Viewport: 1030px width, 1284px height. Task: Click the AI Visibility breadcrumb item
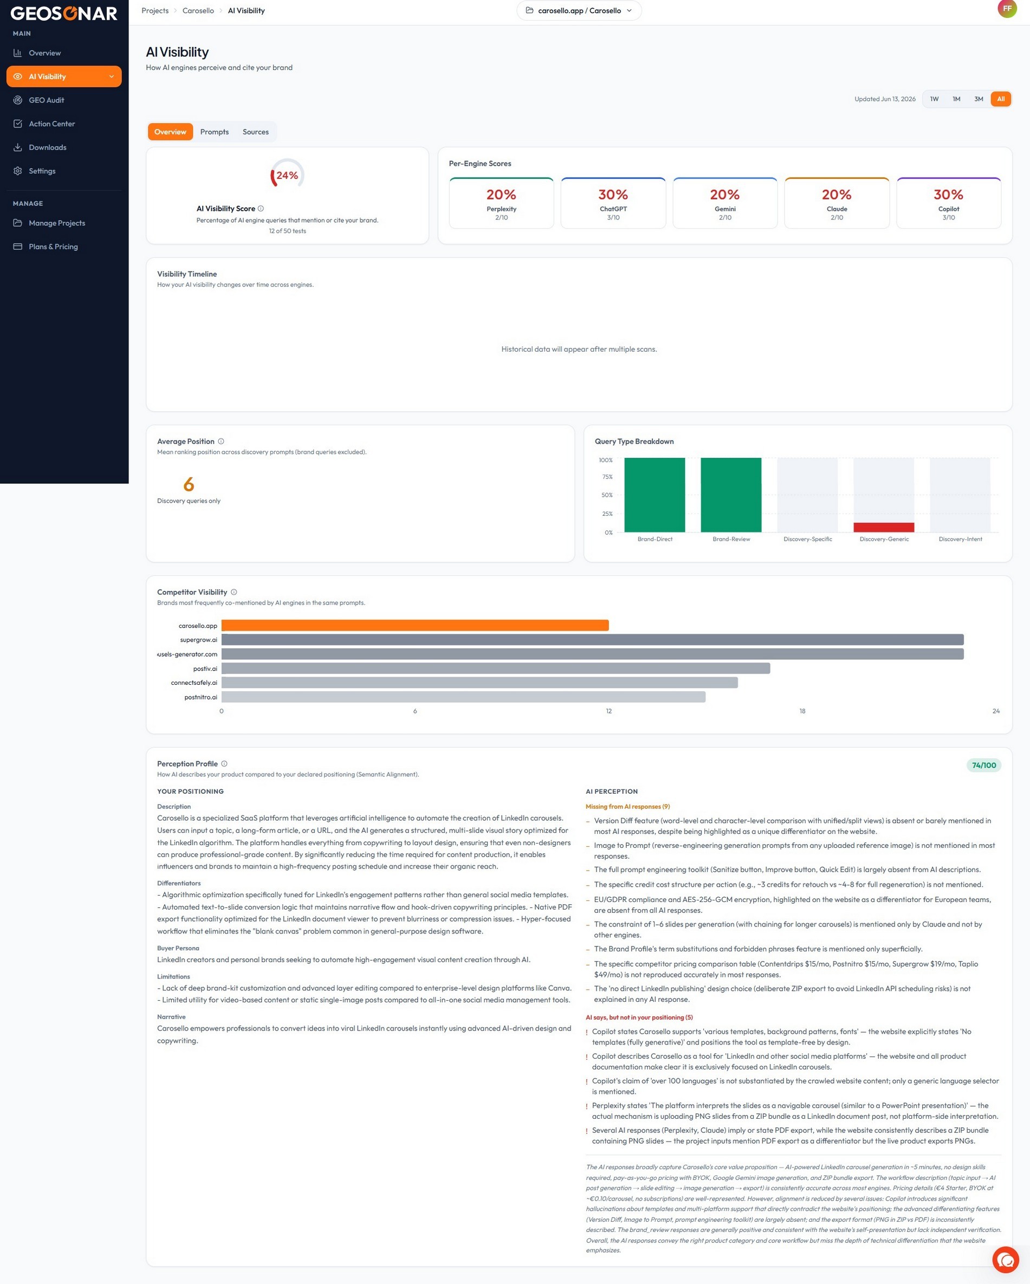(x=246, y=11)
